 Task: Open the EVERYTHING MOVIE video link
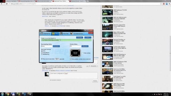120,47
